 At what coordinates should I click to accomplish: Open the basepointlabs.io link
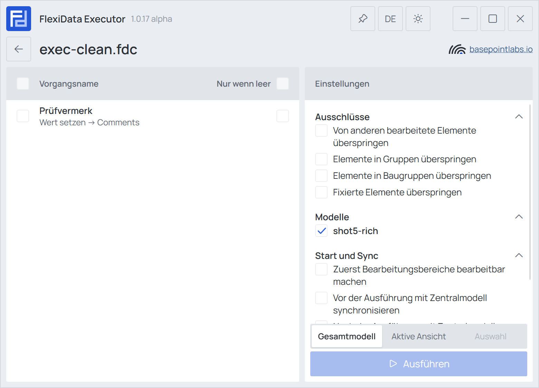click(501, 49)
